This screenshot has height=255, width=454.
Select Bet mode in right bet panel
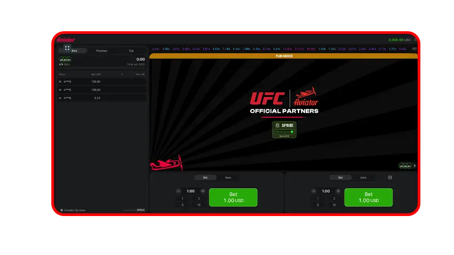pyautogui.click(x=340, y=178)
